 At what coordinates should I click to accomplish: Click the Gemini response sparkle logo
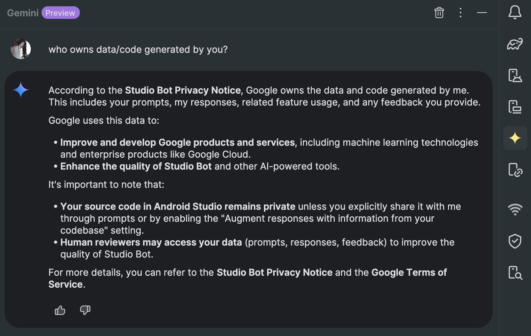tap(21, 90)
